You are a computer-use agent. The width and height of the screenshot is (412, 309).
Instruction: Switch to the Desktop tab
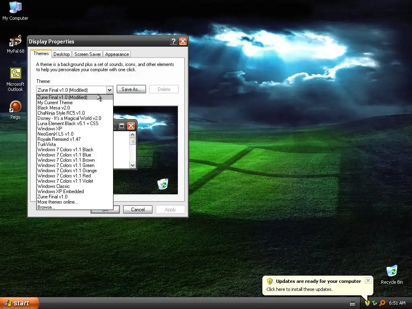(x=62, y=54)
